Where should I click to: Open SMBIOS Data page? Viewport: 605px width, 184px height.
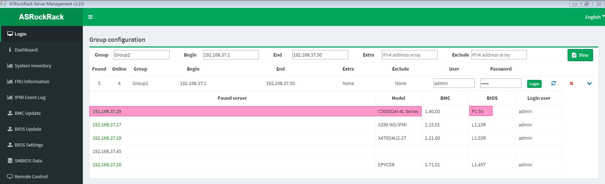41,161
